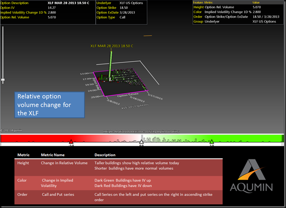Click the 'Option Type' label
This screenshot has height=208, width=286.
click(106, 17)
